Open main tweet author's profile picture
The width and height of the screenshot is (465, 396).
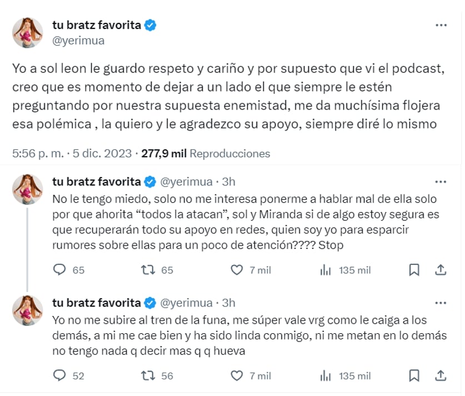point(28,32)
